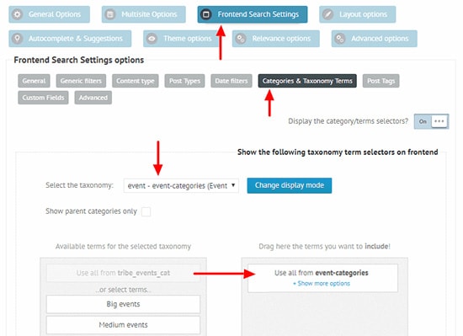Image resolution: width=463 pixels, height=336 pixels.
Task: Click the Layout options pencil icon
Action: [x=328, y=14]
